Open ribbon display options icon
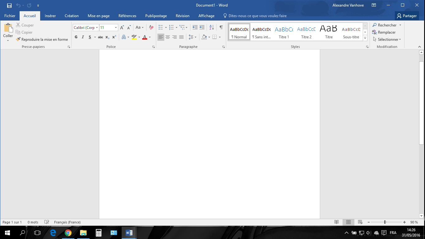Screen dimensions: 425x239 pyautogui.click(x=374, y=5)
